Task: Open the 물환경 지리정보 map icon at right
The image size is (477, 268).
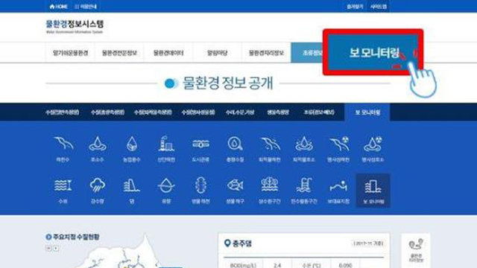Action: click(416, 251)
